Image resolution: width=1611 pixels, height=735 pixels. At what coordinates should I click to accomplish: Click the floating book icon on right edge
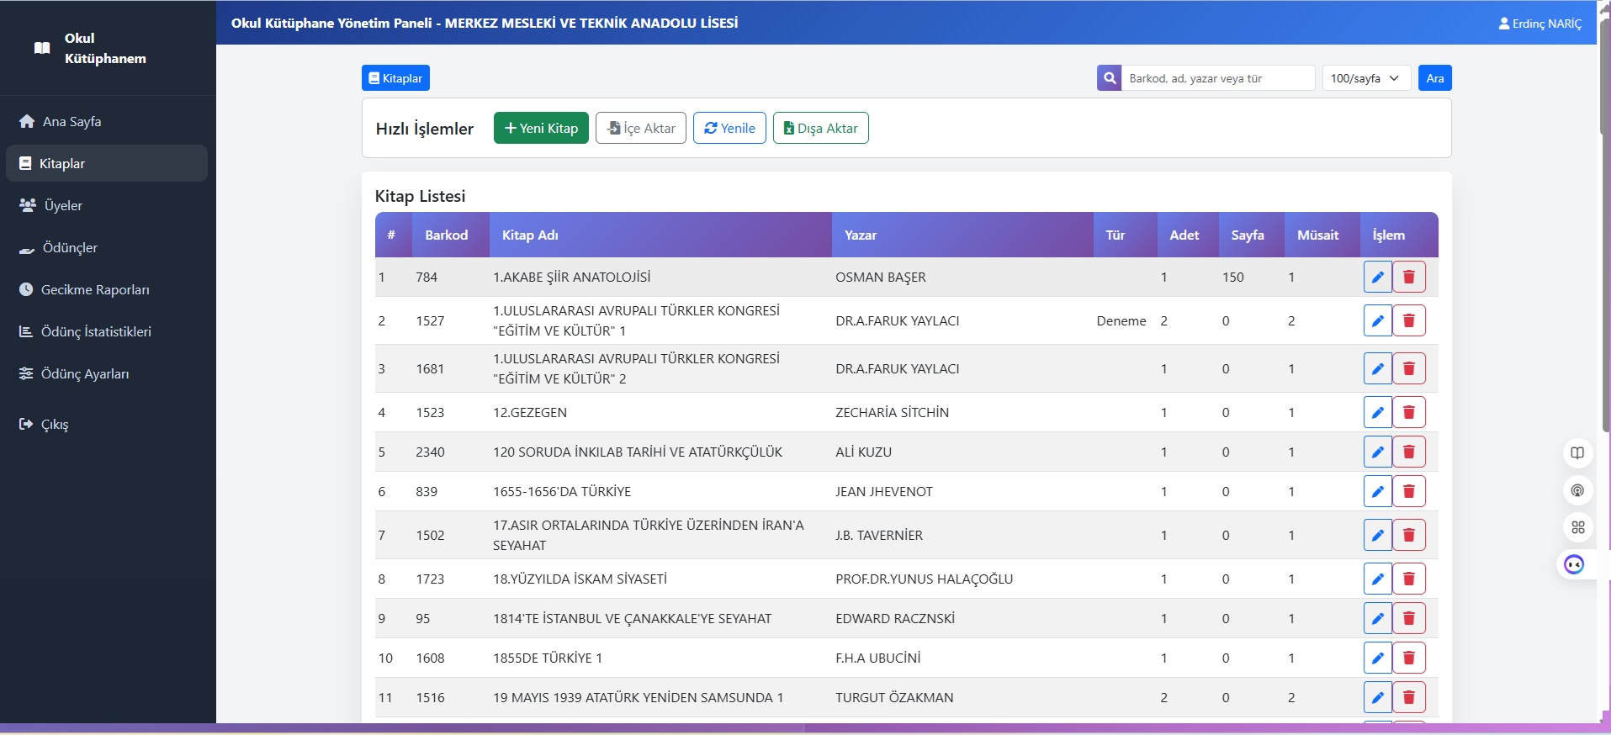pyautogui.click(x=1577, y=453)
